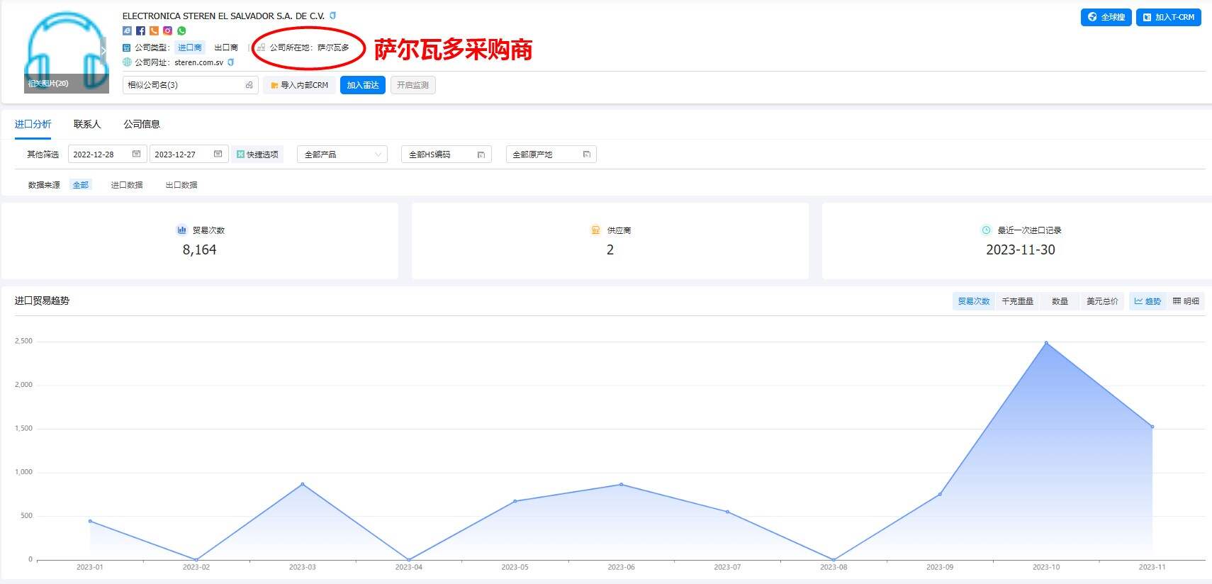Show the 趋势 trend chart view
Viewport: 1212px width, 584px height.
[x=1148, y=301]
